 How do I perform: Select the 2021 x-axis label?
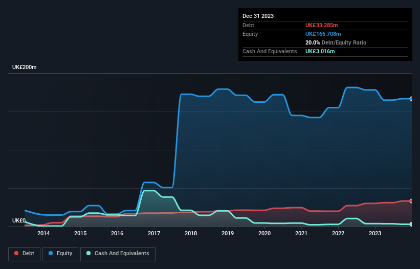(301, 233)
